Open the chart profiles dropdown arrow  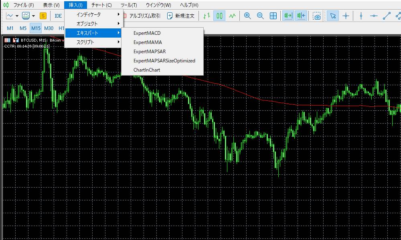click(x=34, y=16)
